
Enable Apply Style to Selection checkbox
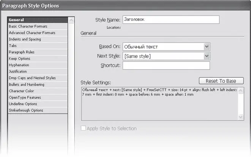point(84,129)
